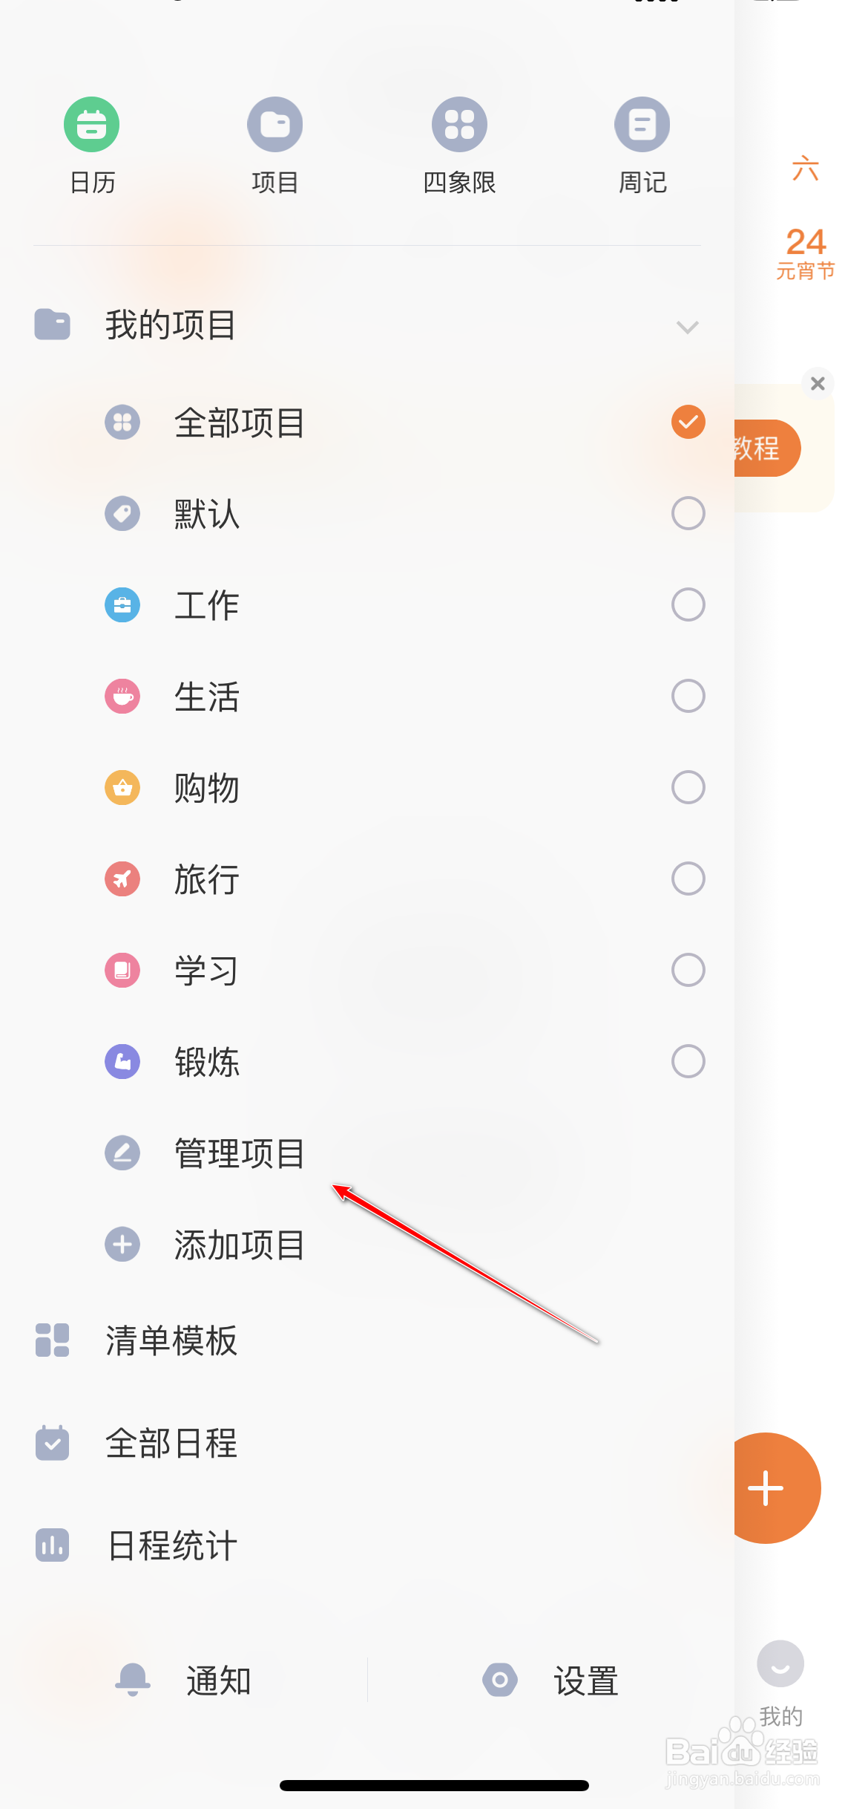Choose the 锻炼 project radio button
The height and width of the screenshot is (1809, 868).
pos(688,1061)
